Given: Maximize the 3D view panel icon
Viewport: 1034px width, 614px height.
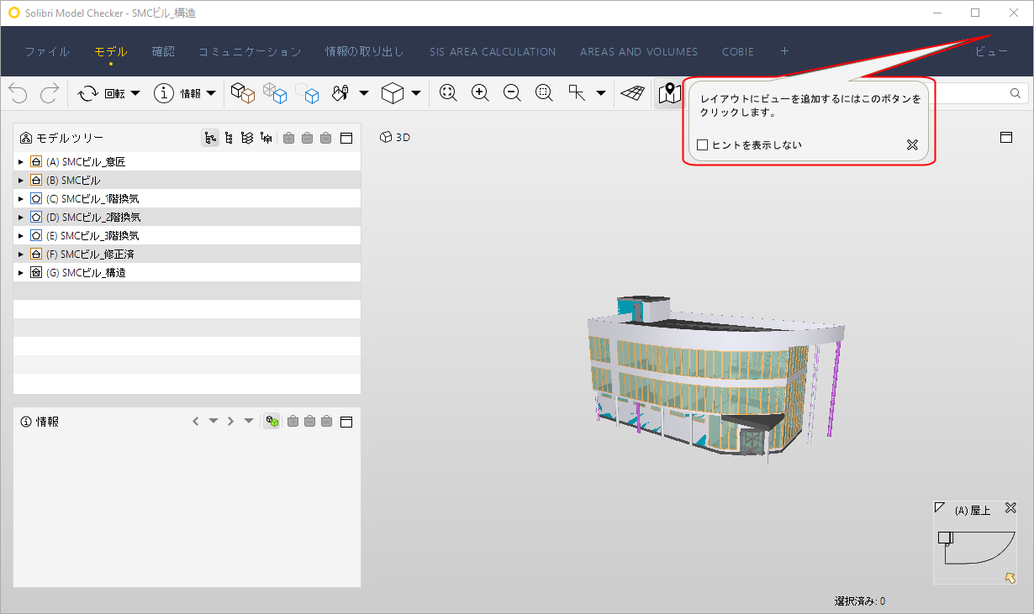Looking at the screenshot, I should (x=1006, y=137).
